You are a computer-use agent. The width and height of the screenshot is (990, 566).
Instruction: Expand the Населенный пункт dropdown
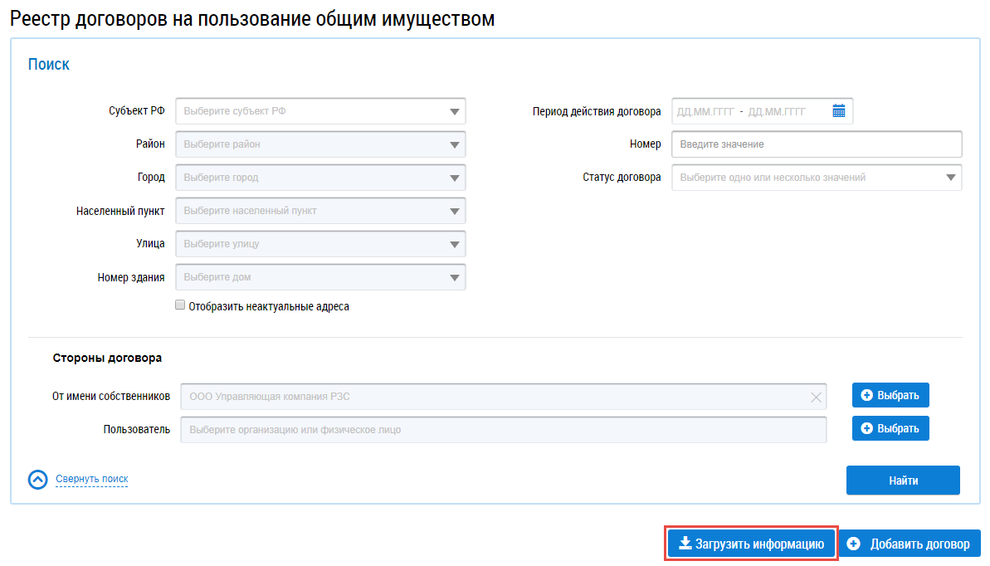[321, 211]
